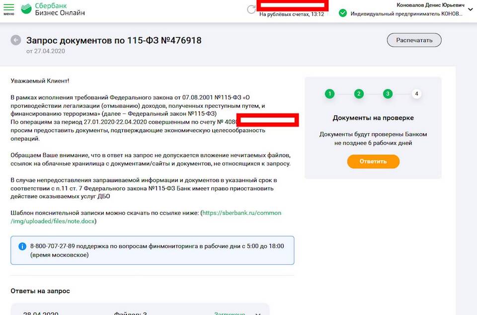Click the orange Ответить button
The width and height of the screenshot is (477, 315).
click(373, 161)
